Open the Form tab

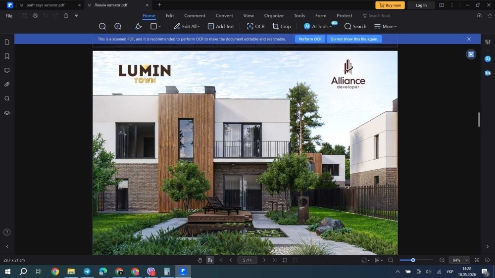(321, 15)
